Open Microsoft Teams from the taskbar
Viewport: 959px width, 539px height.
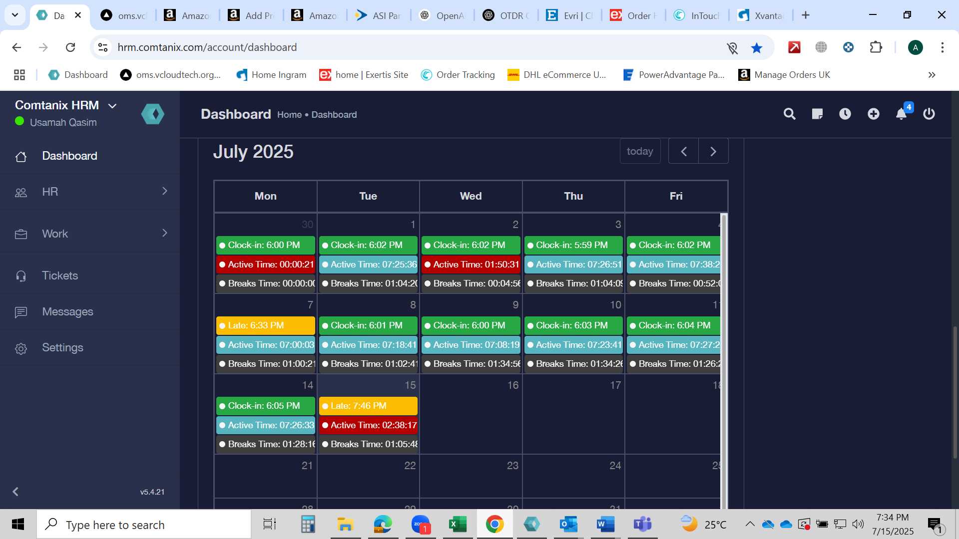(642, 525)
